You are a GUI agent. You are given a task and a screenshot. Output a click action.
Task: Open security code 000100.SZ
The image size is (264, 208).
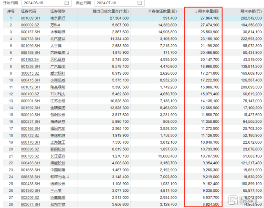click(30, 94)
